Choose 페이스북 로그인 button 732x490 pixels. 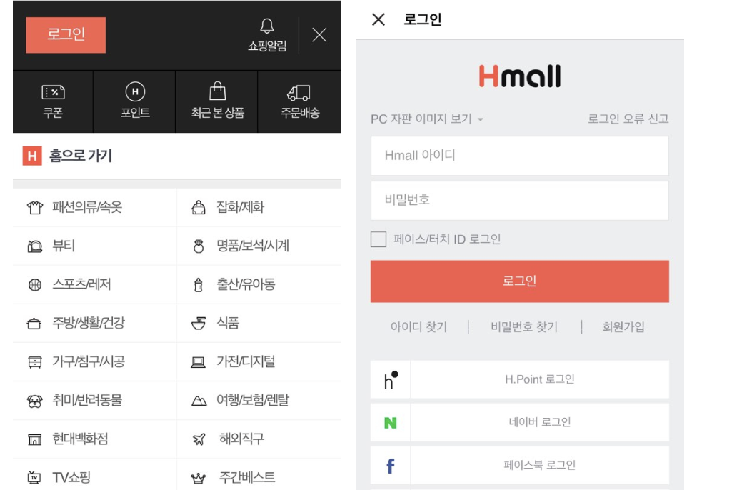(x=540, y=465)
